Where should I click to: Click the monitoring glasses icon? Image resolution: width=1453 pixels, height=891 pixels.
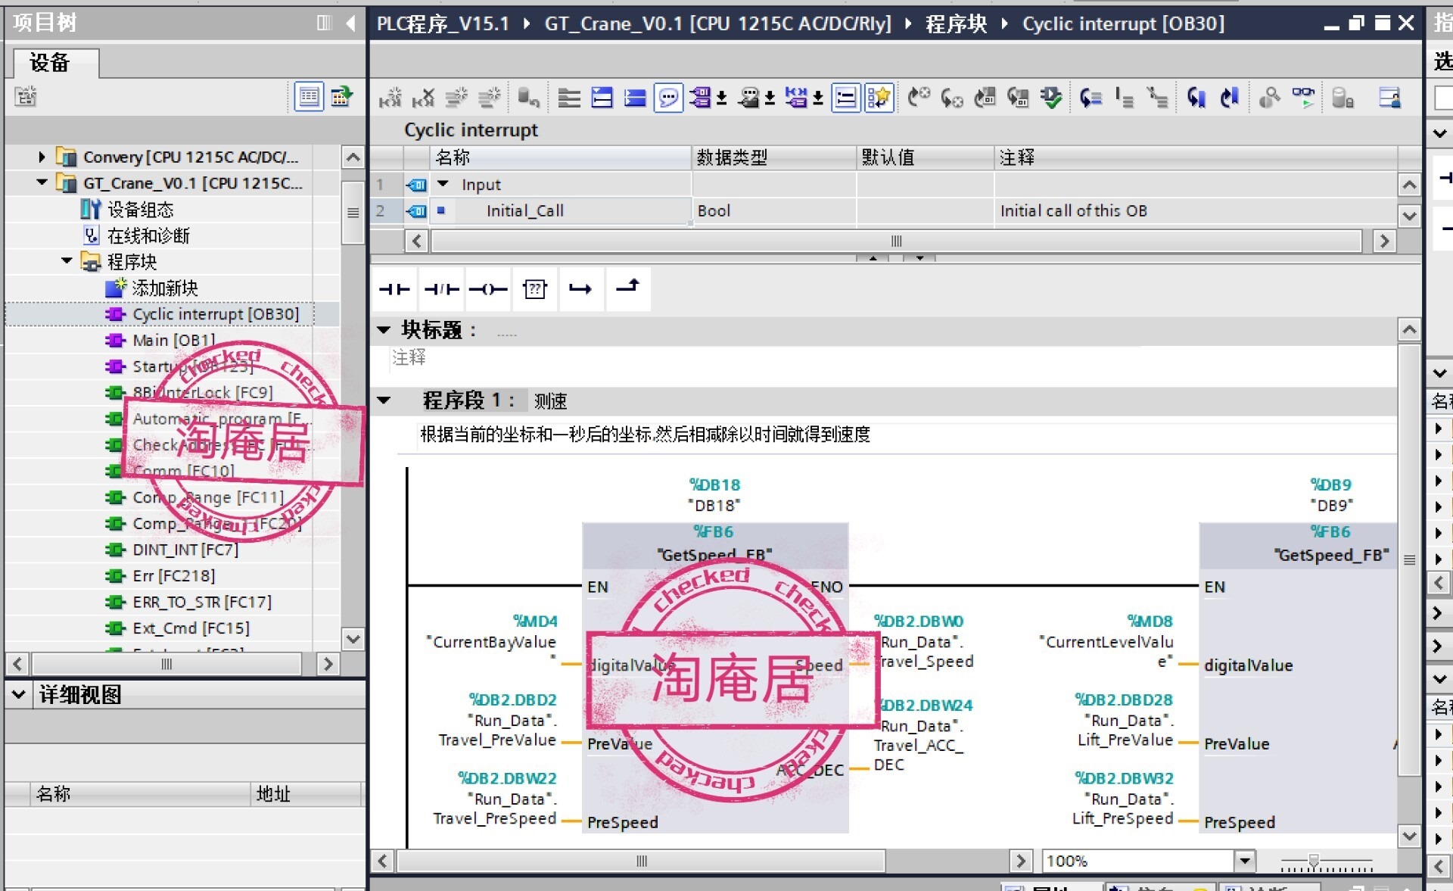tap(1302, 97)
